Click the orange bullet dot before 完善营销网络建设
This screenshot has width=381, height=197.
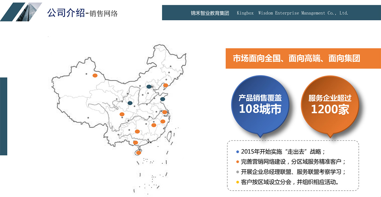237,162
